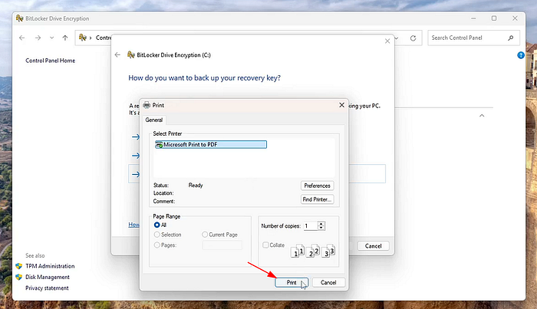
Task: Click BitLocker window title bar icon
Action: (x=19, y=18)
